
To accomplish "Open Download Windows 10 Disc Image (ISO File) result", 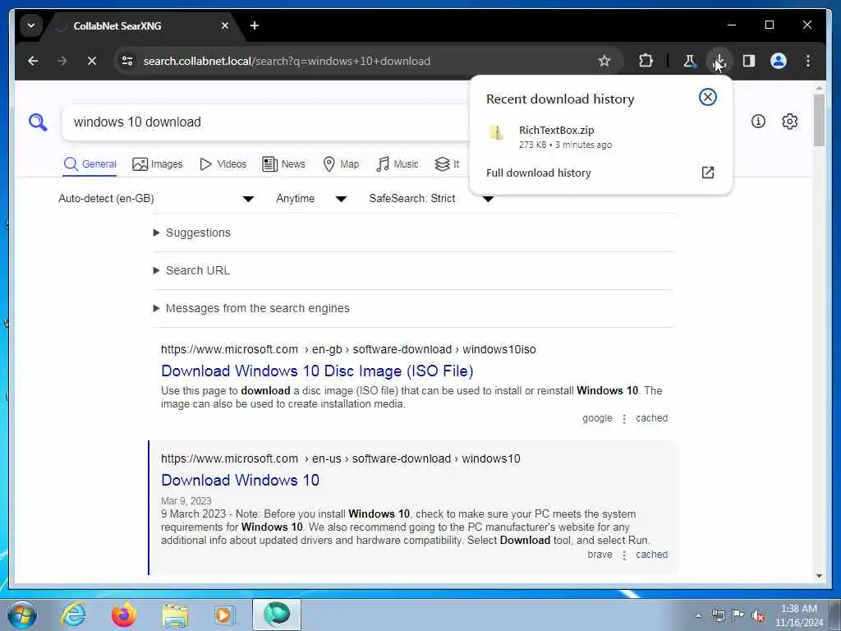I will [317, 371].
